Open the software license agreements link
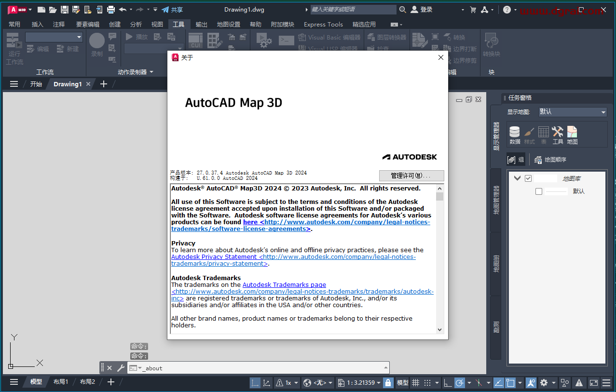 [301, 226]
